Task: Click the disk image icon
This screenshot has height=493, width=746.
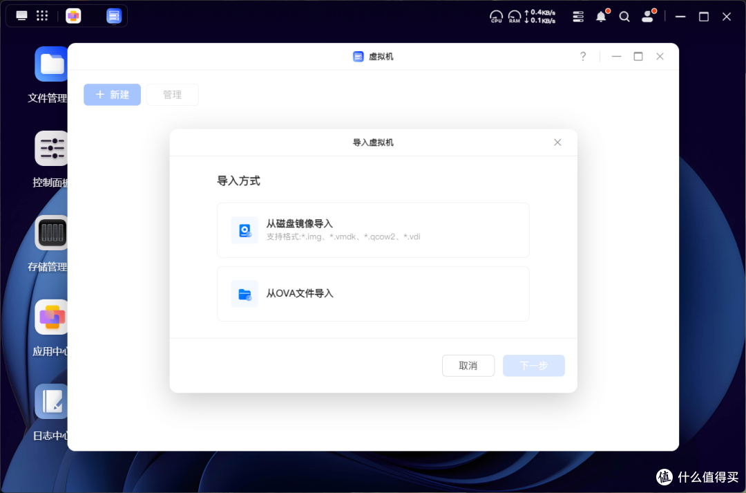Action: 245,230
